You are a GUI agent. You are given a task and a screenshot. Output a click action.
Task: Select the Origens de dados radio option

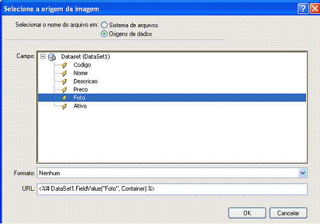pyautogui.click(x=104, y=34)
